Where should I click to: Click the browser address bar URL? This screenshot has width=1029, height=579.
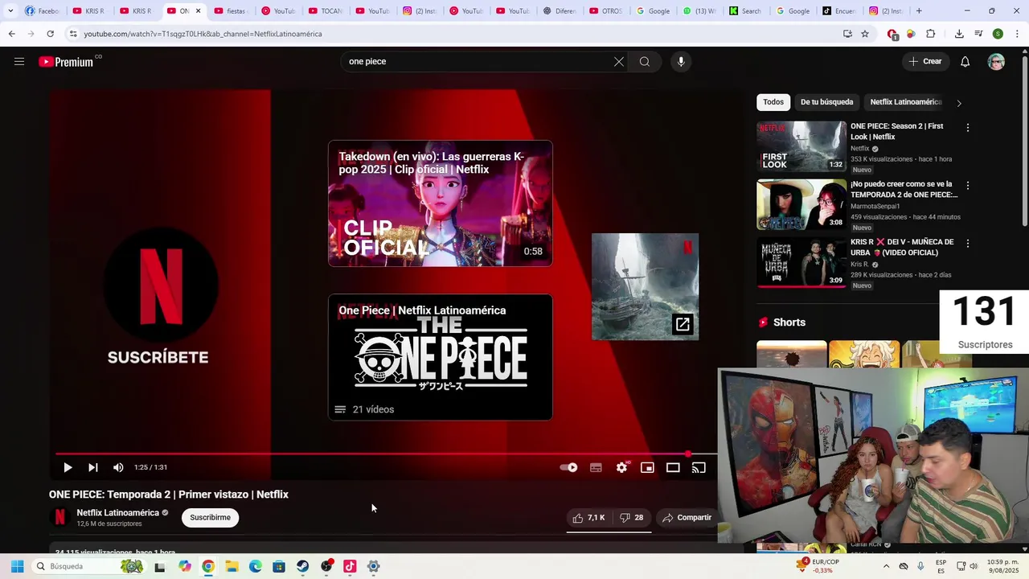[x=203, y=34]
